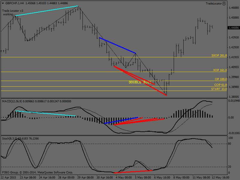
Task: Select the cyan trendline on the price chart
Action: click(46, 11)
